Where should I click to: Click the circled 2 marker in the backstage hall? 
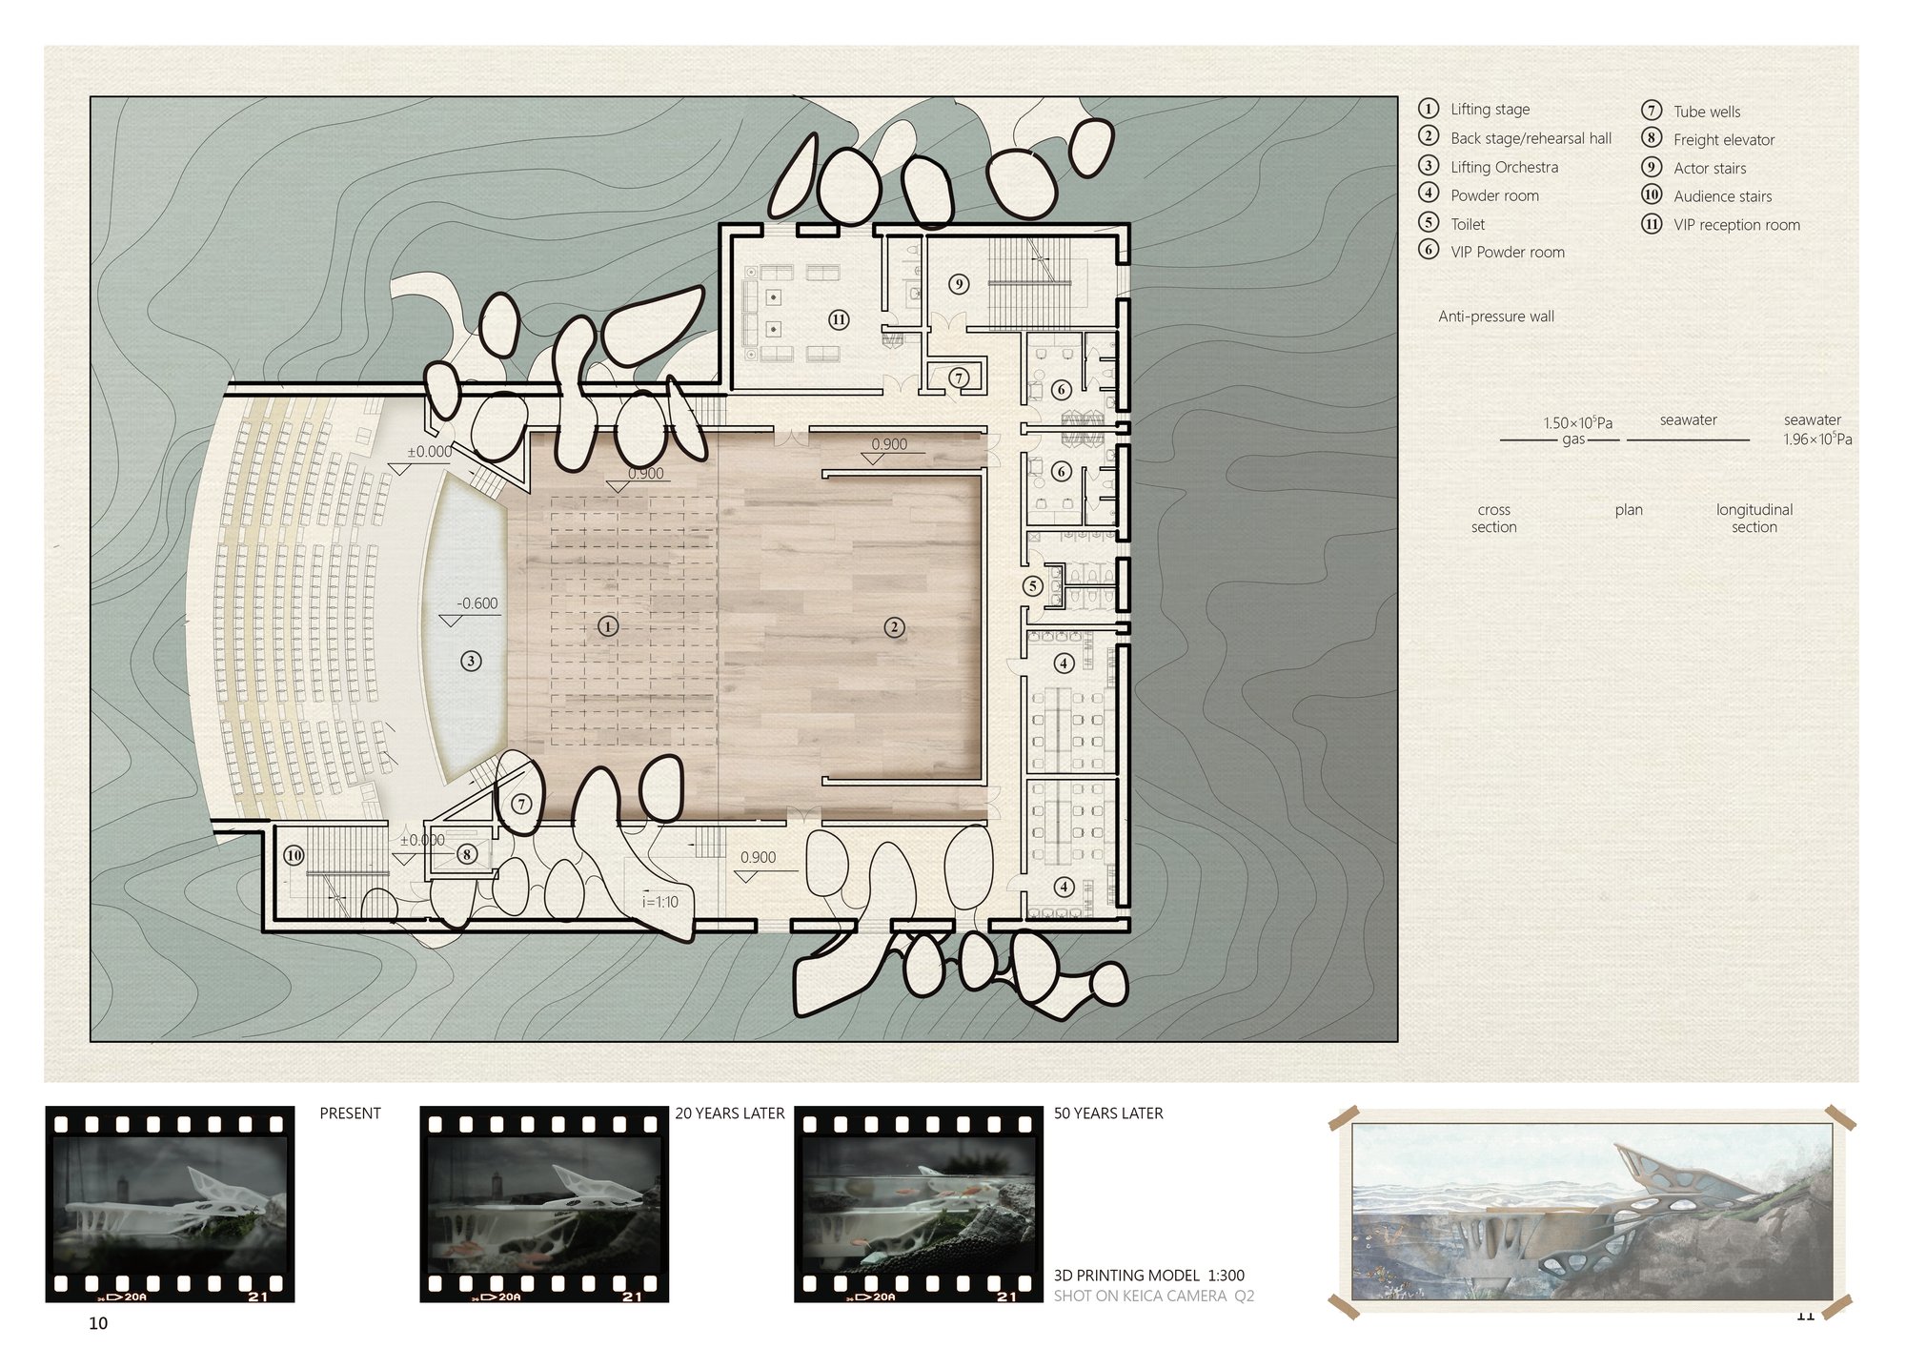tap(894, 627)
